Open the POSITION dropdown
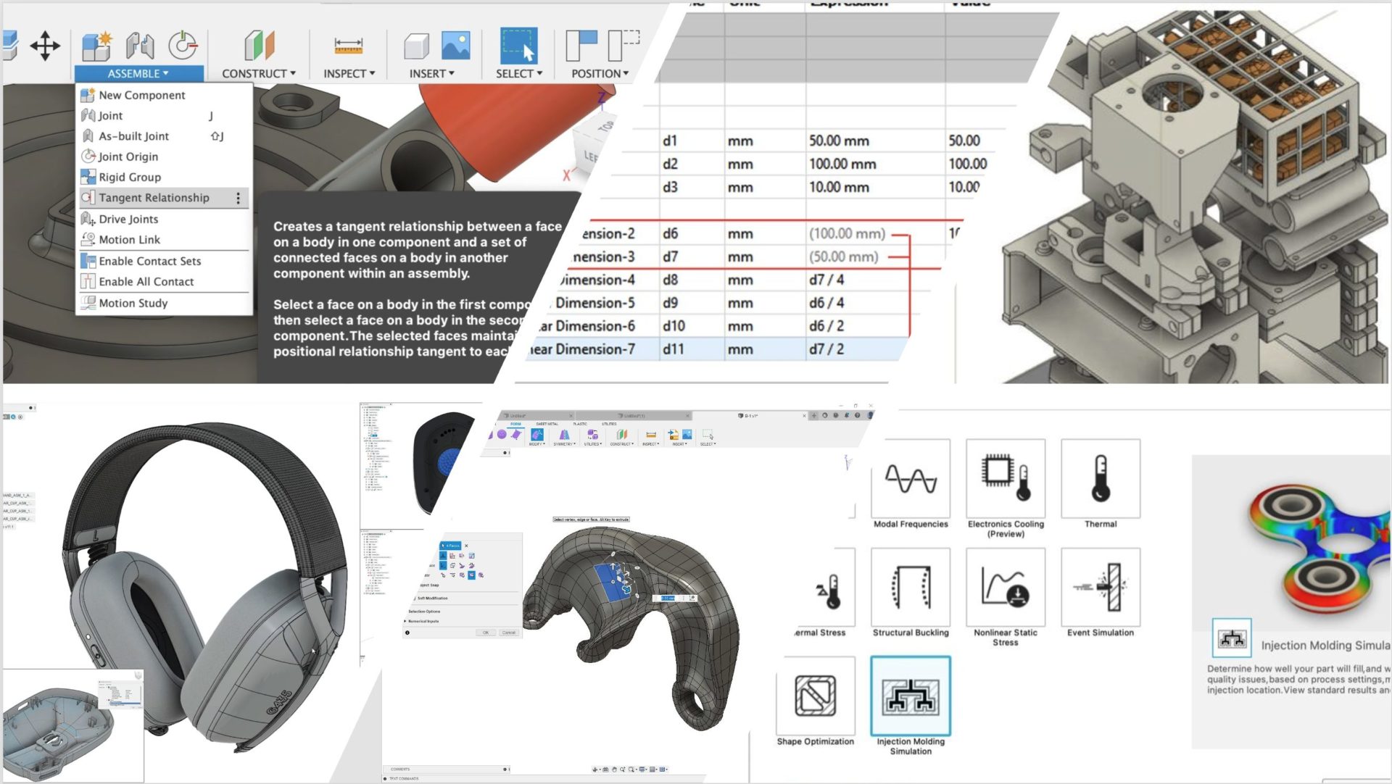 click(x=600, y=73)
